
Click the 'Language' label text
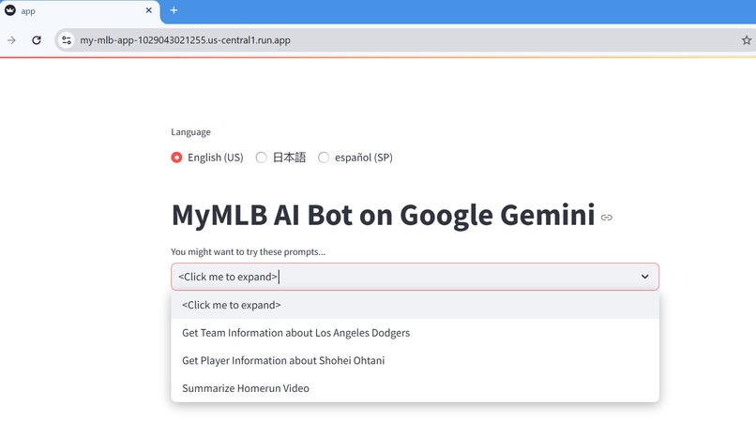pyautogui.click(x=190, y=131)
